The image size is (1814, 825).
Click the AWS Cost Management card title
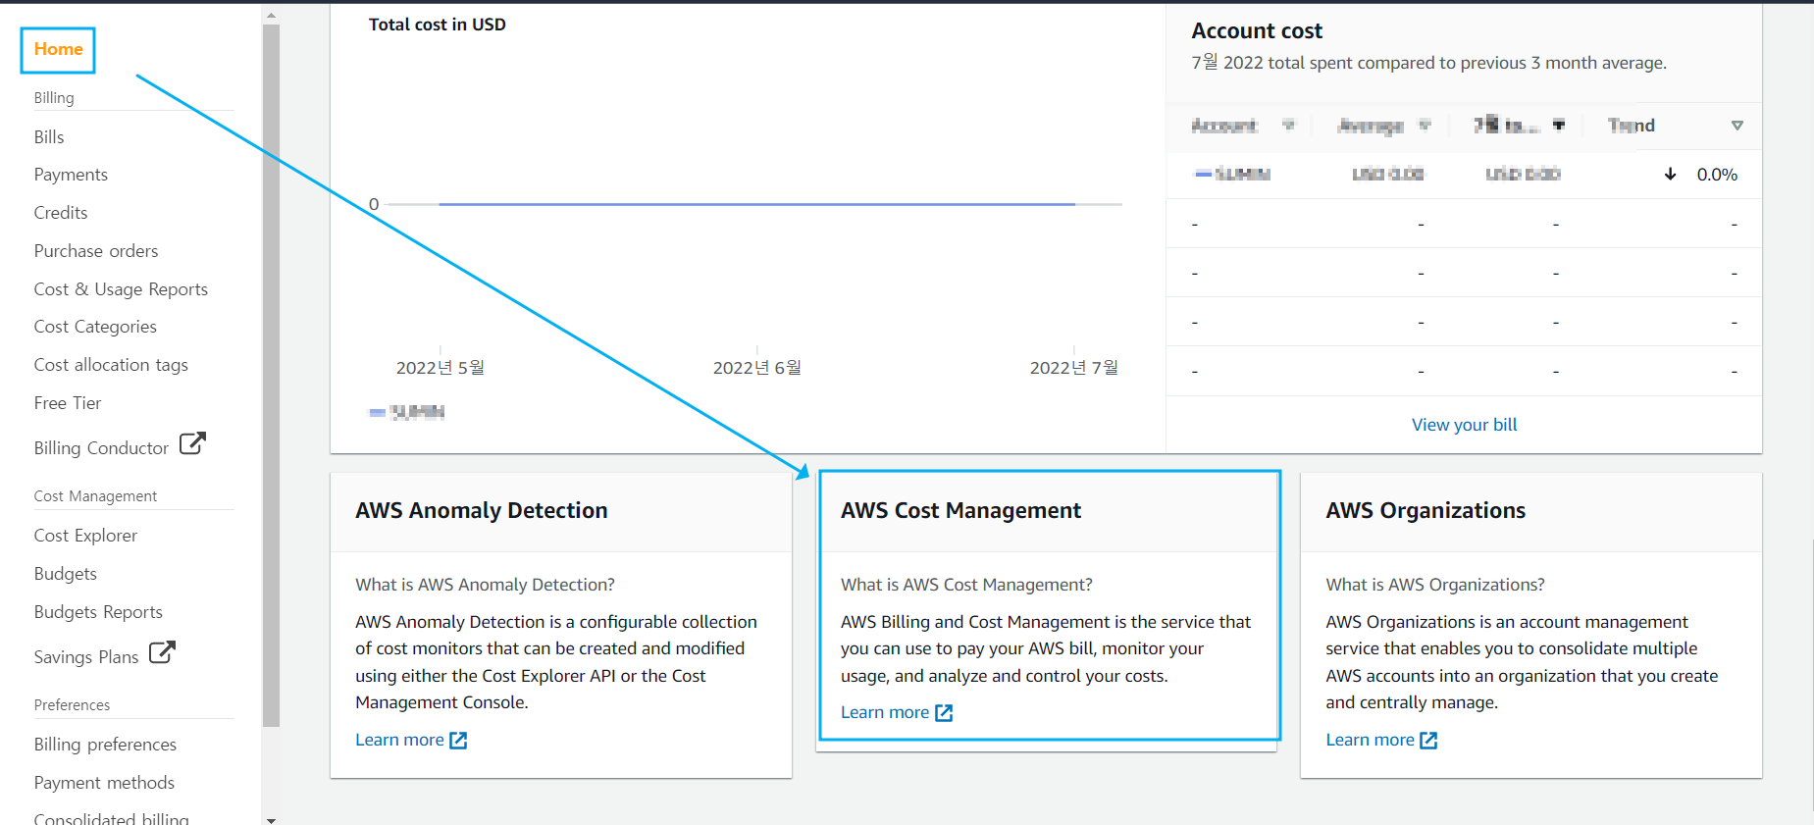click(960, 510)
